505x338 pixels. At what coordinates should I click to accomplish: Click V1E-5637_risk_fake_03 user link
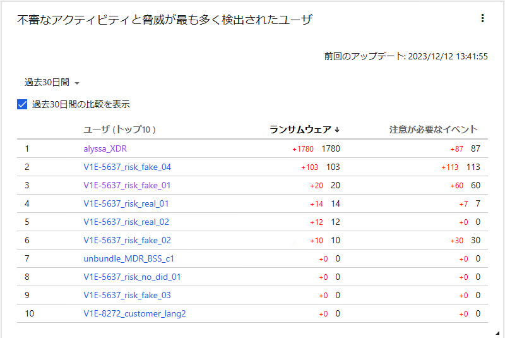pos(127,295)
